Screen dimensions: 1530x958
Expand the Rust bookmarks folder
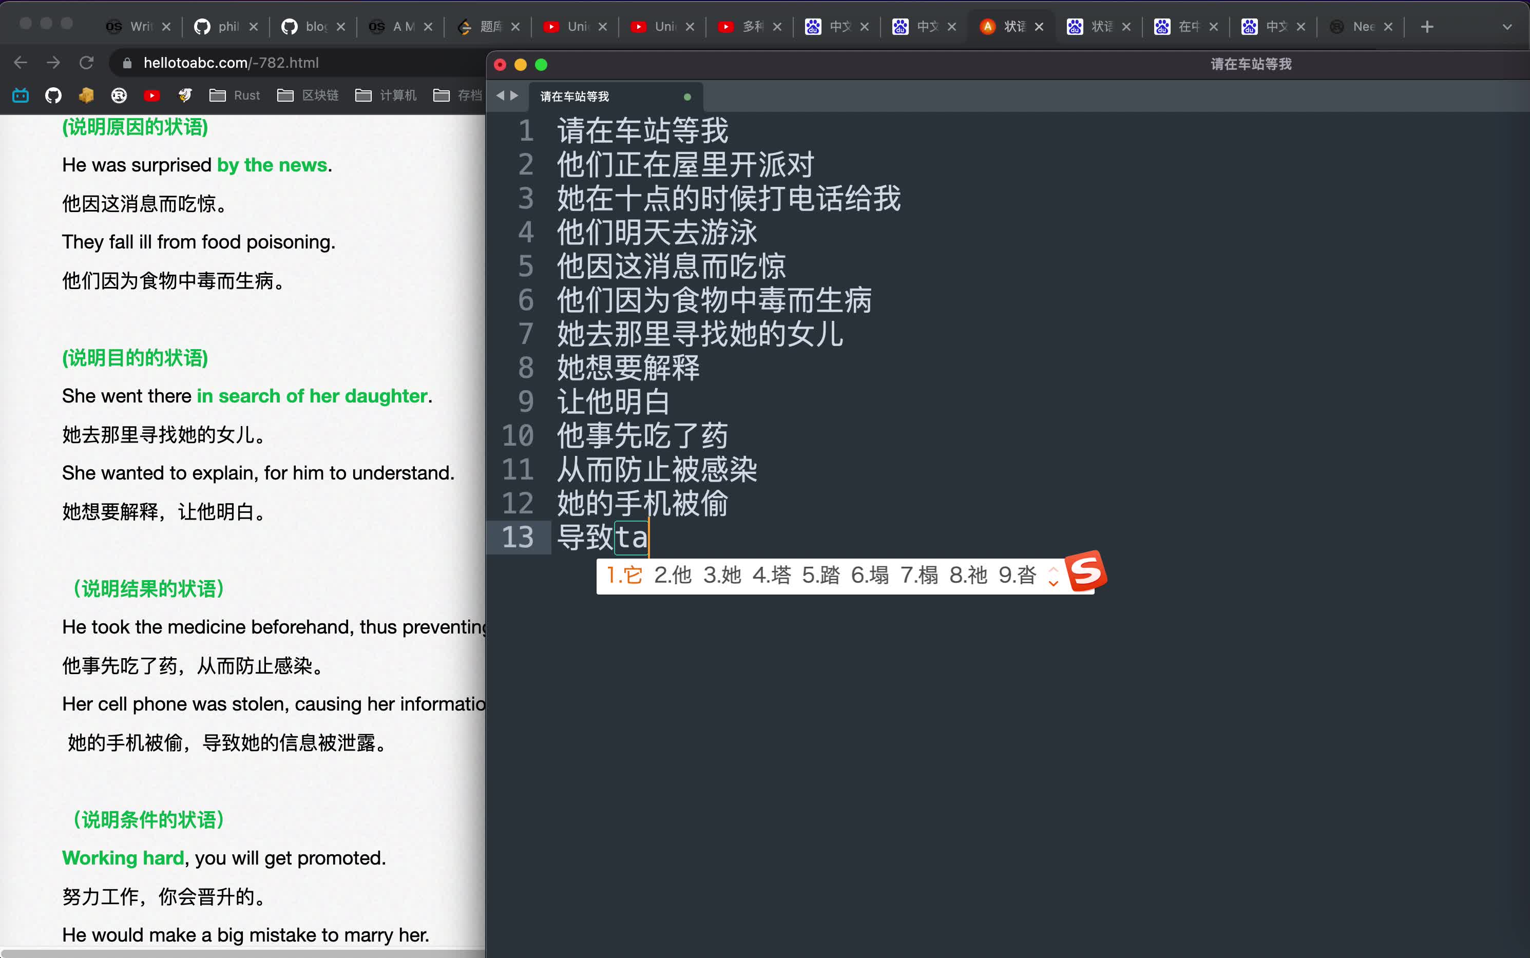(x=235, y=95)
